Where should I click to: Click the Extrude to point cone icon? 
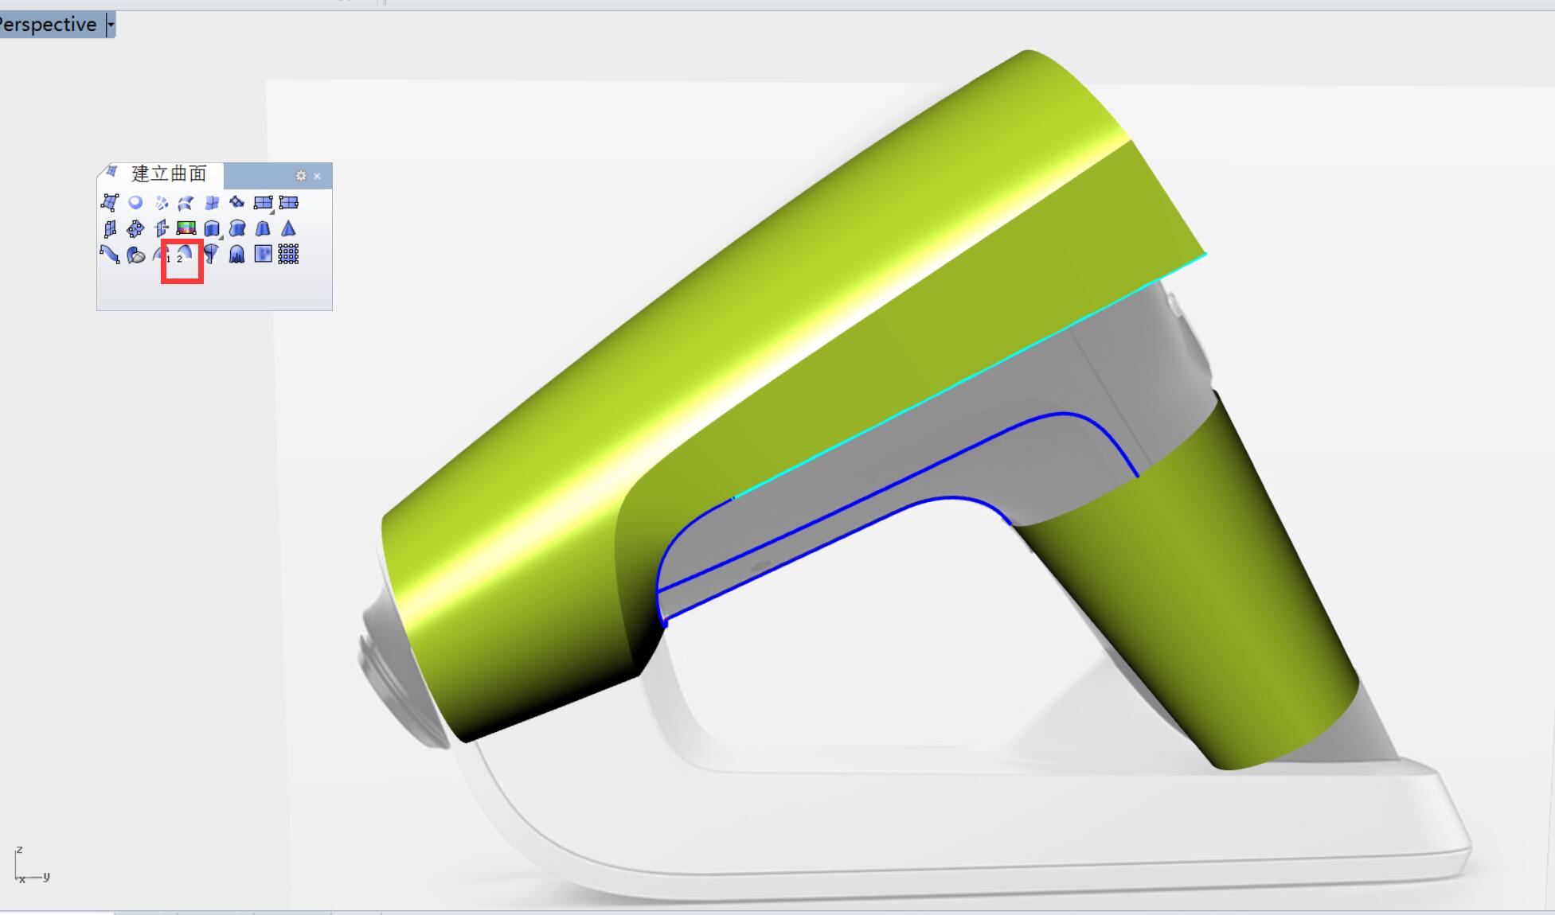click(288, 229)
